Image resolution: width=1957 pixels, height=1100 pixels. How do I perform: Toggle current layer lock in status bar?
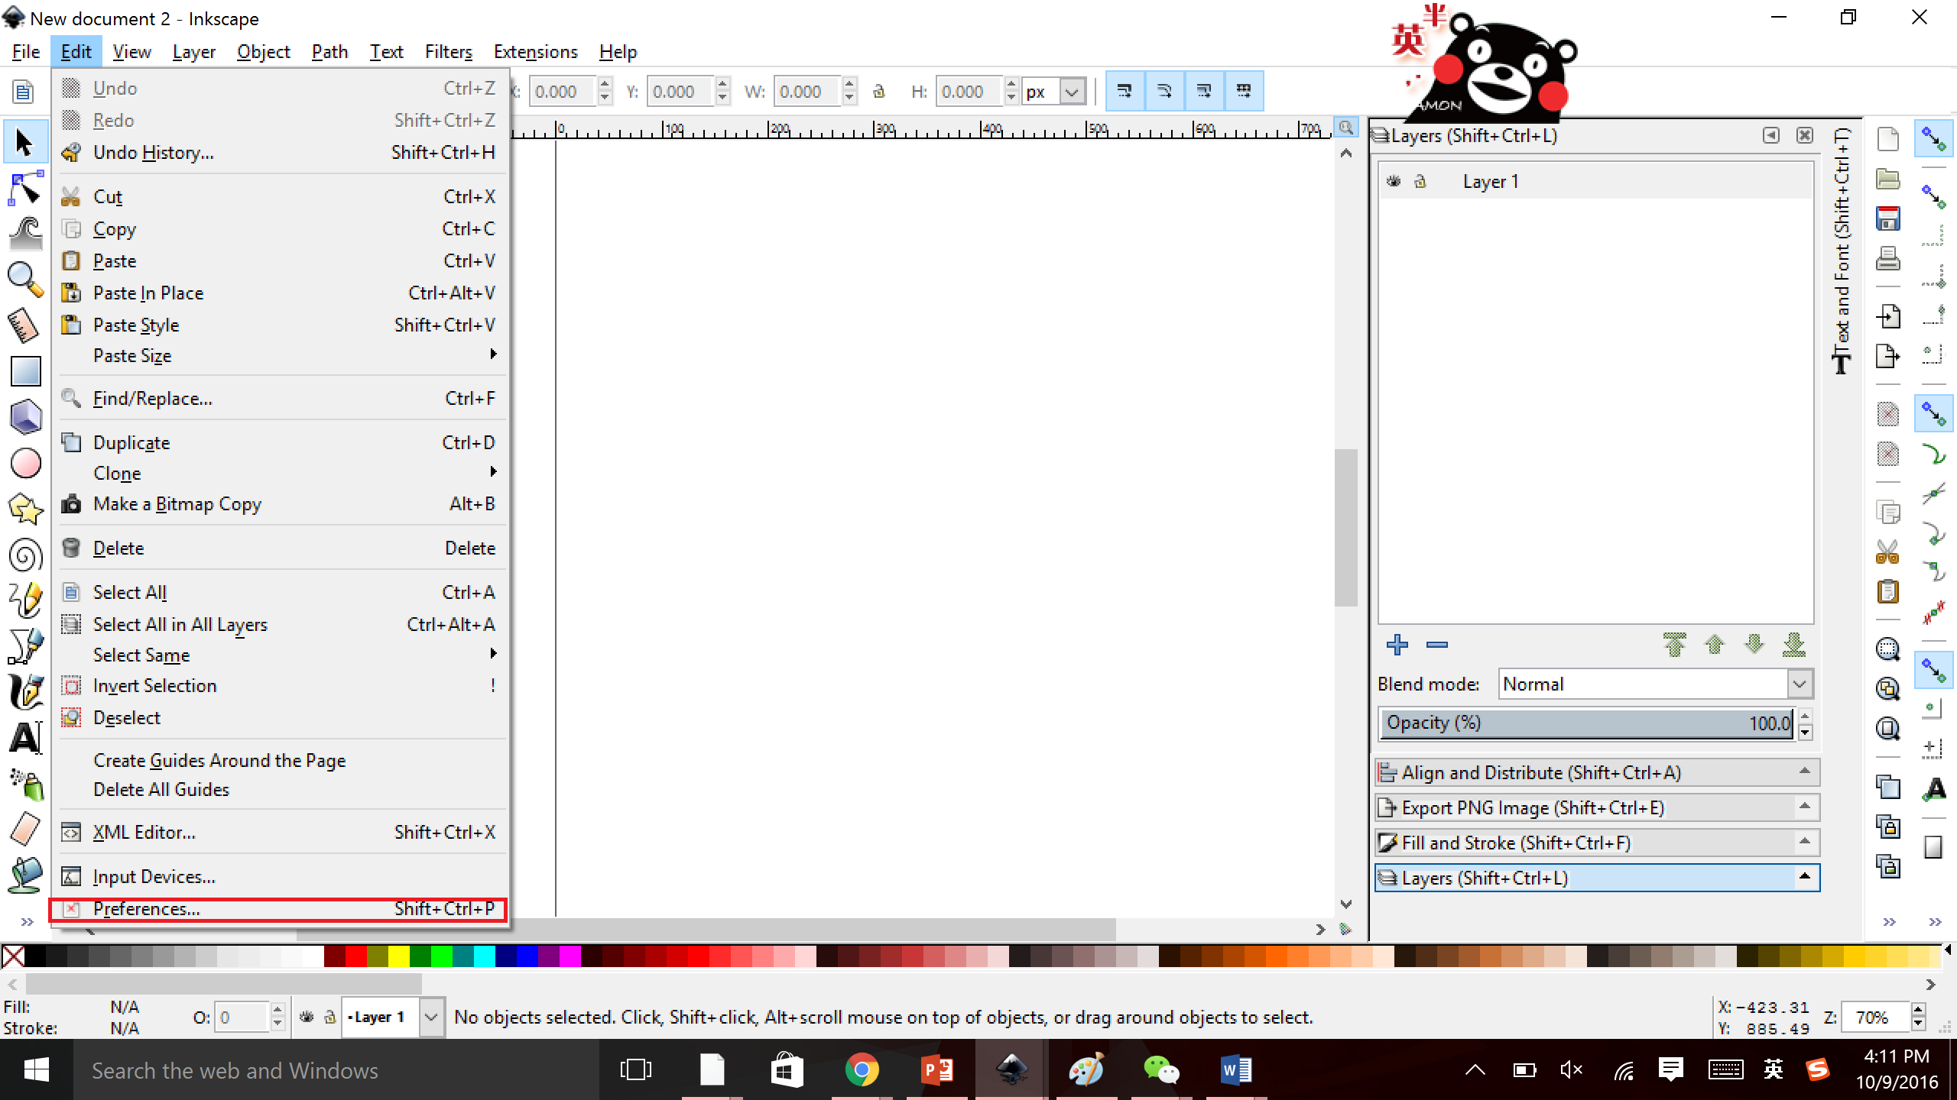(329, 1017)
